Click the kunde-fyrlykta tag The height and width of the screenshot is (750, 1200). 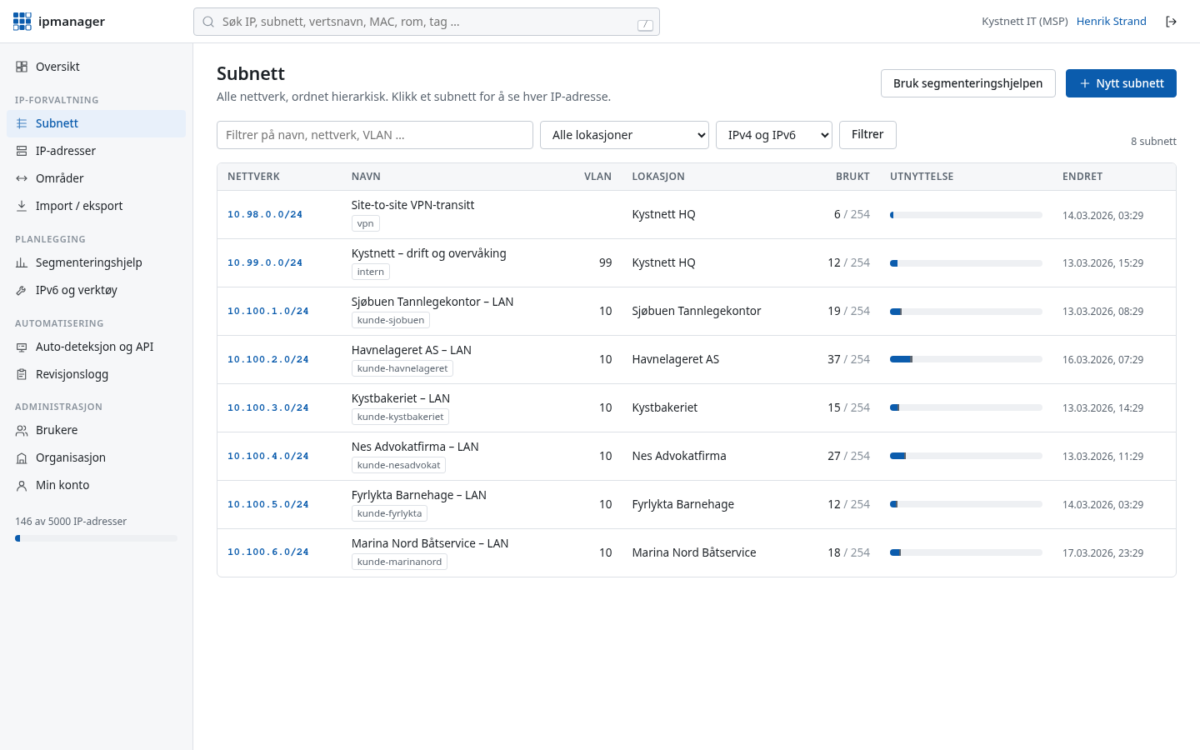(x=389, y=513)
